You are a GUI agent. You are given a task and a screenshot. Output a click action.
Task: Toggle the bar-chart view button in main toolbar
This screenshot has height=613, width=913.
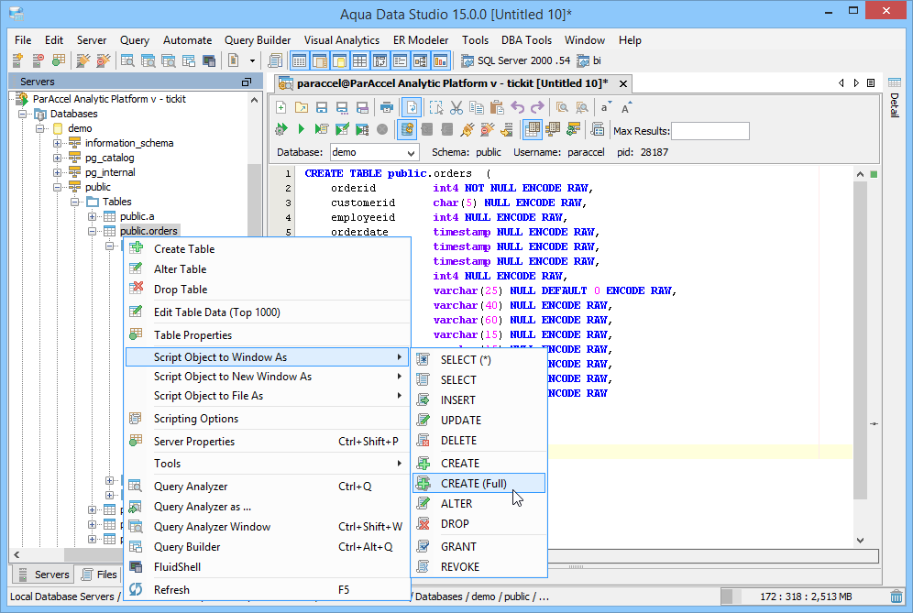441,60
